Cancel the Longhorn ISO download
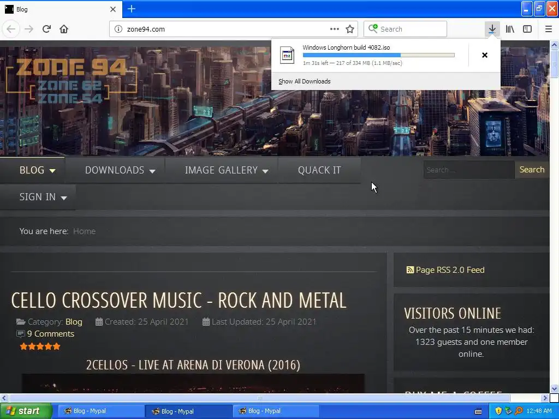 [485, 55]
